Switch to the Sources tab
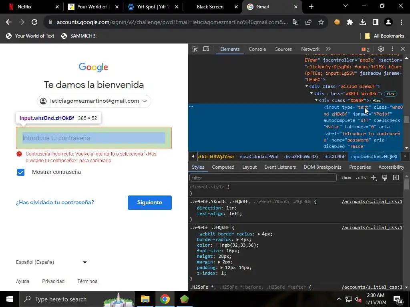Image resolution: width=410 pixels, height=307 pixels. coord(283,49)
